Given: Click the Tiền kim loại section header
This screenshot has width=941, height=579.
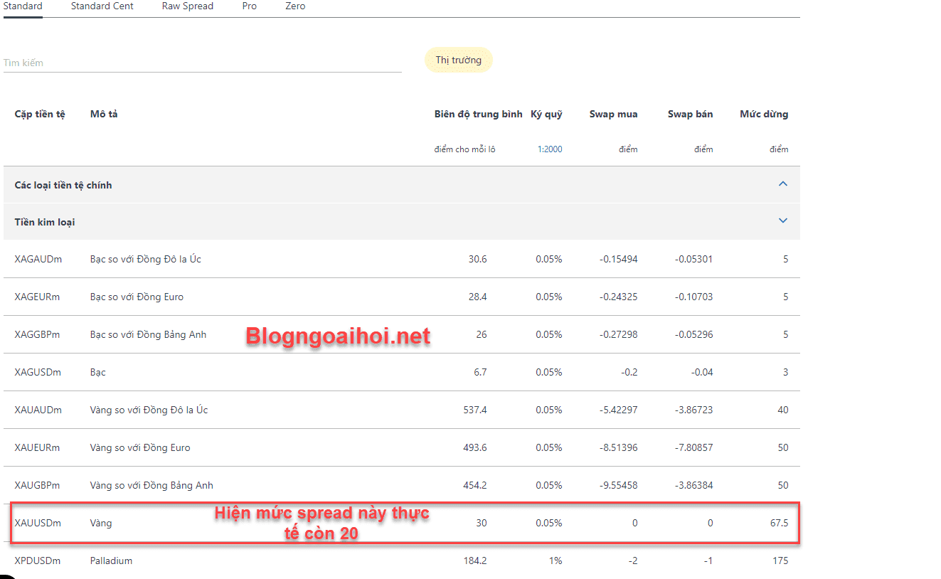Looking at the screenshot, I should coord(45,222).
